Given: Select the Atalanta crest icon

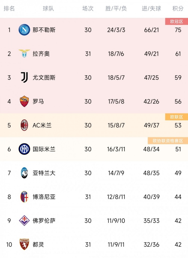Looking at the screenshot, I should [x=24, y=173].
